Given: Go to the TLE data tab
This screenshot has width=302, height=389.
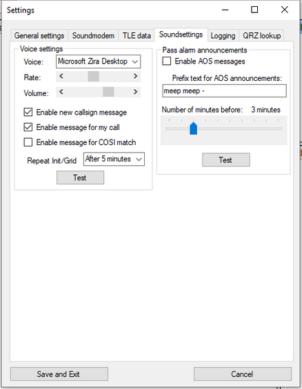Looking at the screenshot, I should [137, 36].
